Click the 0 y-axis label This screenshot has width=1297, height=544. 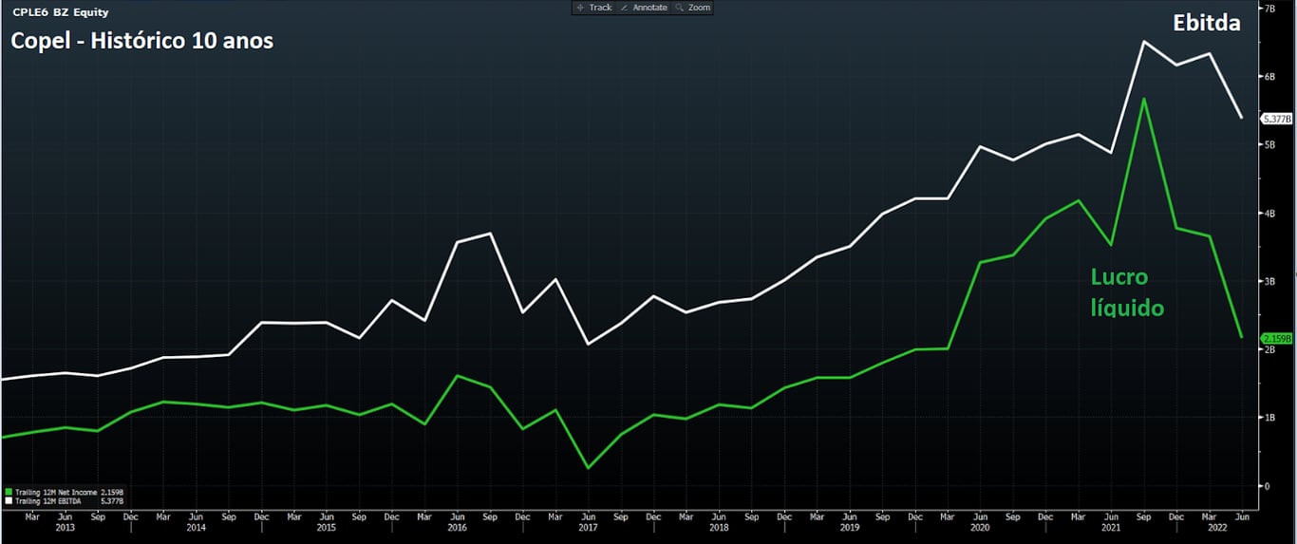pyautogui.click(x=1265, y=486)
